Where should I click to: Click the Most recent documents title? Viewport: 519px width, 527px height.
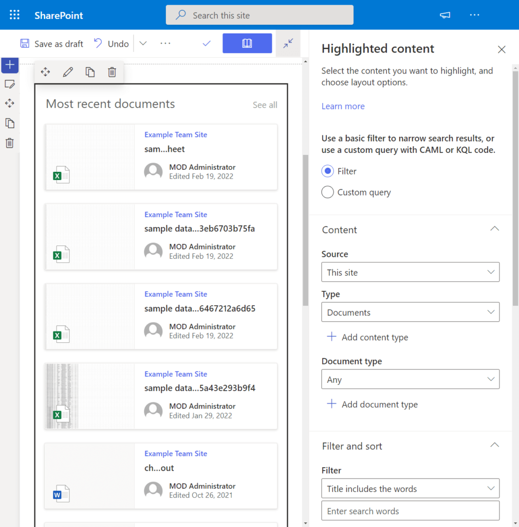(110, 104)
